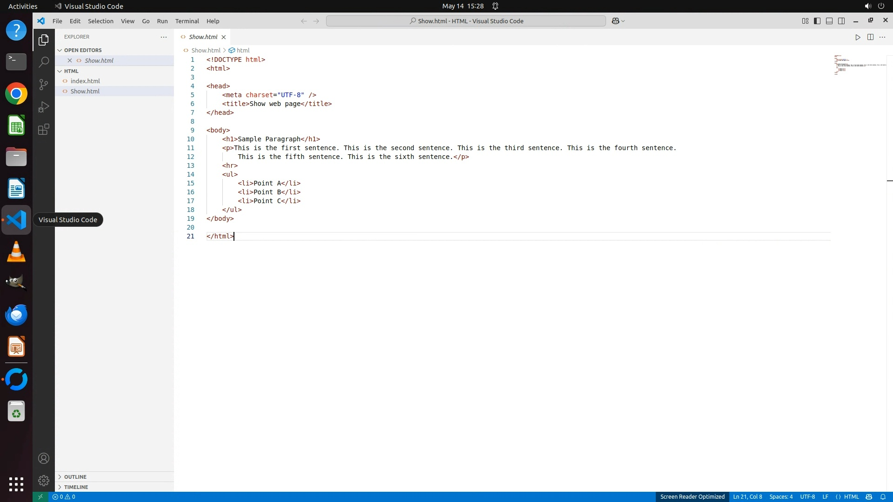Screen dimensions: 893x502
Task: Click the command center search box
Action: [466, 21]
